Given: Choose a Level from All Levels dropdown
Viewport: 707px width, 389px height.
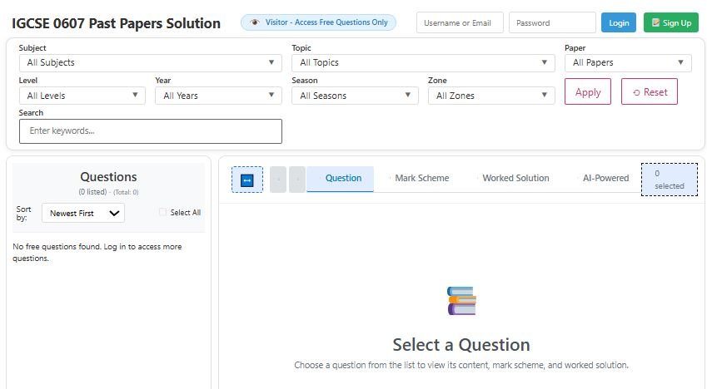Looking at the screenshot, I should click(x=82, y=96).
